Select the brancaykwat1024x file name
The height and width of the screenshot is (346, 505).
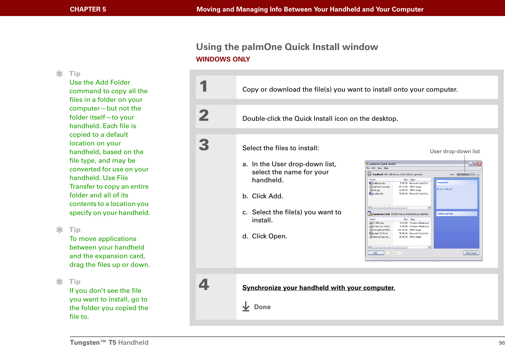pos(382,230)
